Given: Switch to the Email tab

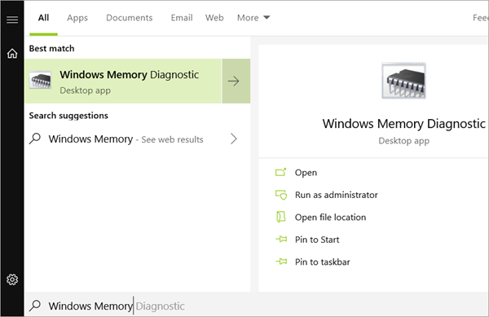Looking at the screenshot, I should click(x=182, y=18).
